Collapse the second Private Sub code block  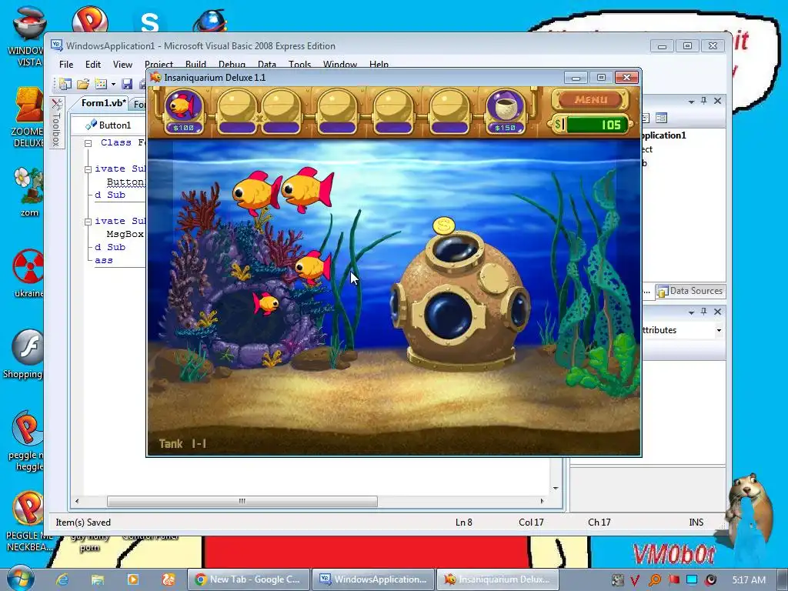(x=88, y=222)
